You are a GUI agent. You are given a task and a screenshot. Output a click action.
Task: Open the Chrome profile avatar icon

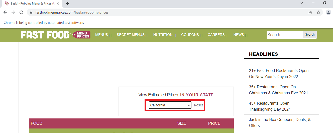tap(328, 12)
